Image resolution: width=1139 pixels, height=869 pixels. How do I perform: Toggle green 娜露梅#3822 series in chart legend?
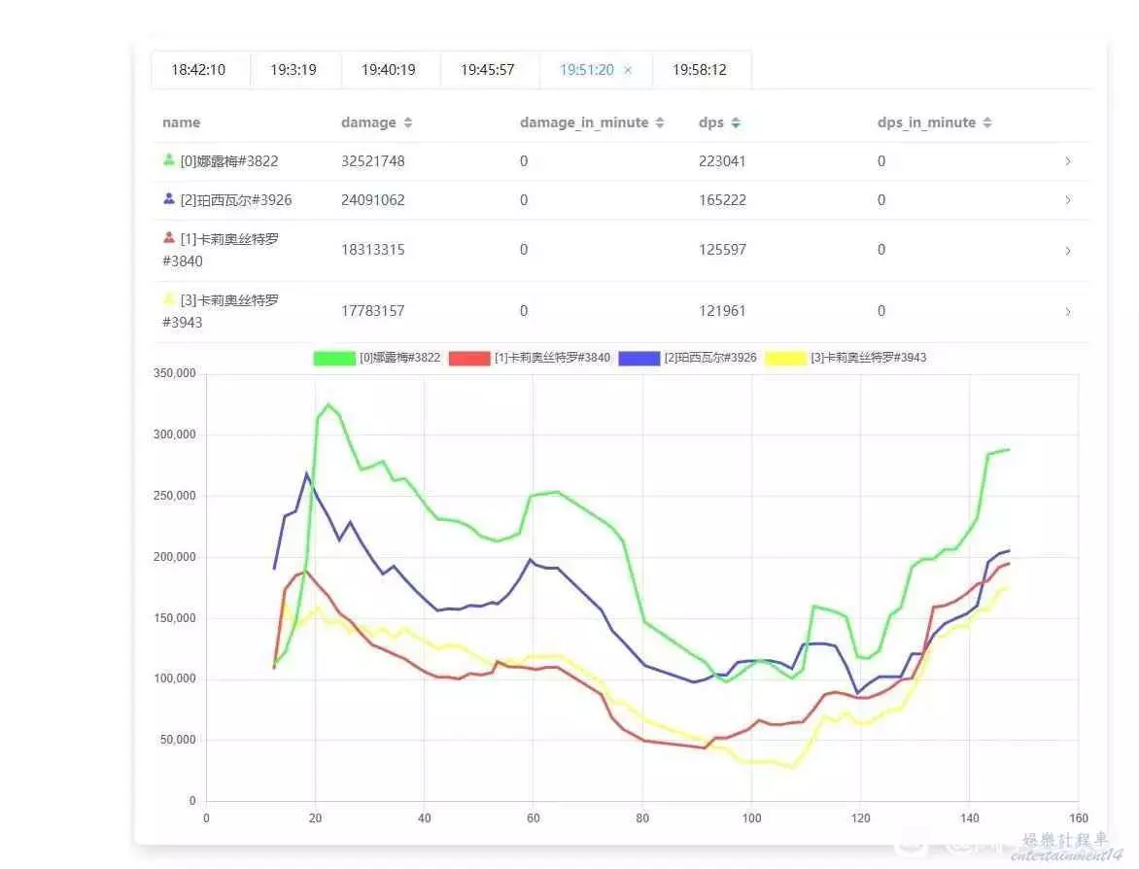[334, 358]
